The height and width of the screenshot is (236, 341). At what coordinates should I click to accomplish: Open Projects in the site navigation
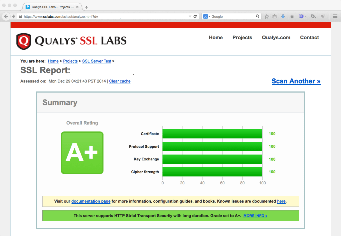click(x=242, y=38)
